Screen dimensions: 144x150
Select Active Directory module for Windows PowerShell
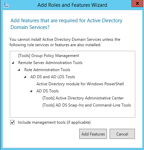(x=80, y=84)
